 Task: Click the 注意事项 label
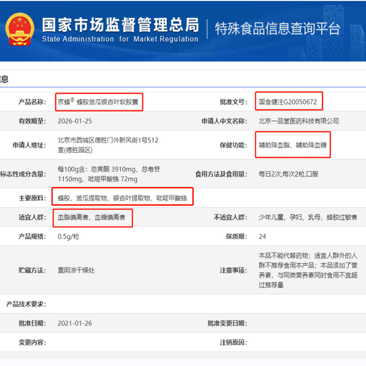pos(233,270)
